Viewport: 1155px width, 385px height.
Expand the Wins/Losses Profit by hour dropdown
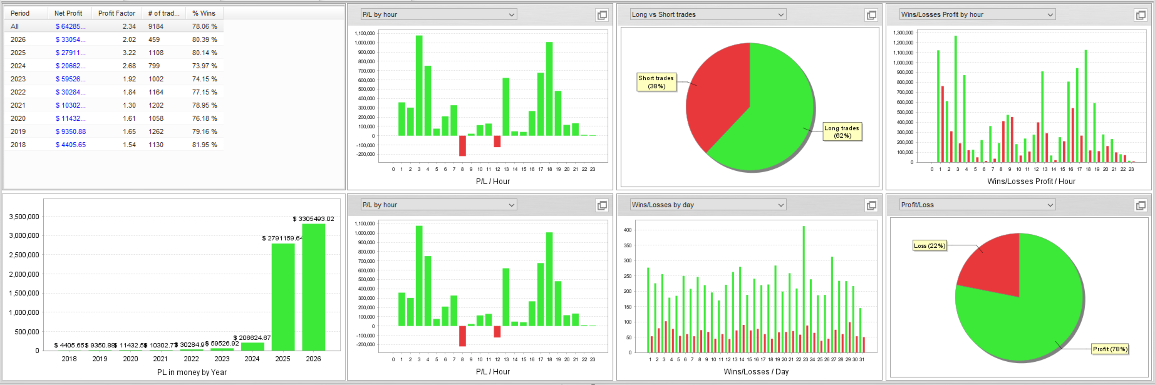tap(977, 14)
